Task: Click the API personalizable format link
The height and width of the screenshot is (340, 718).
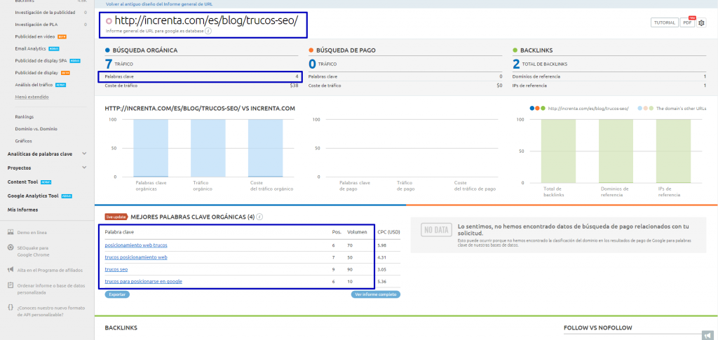Action: (51, 312)
